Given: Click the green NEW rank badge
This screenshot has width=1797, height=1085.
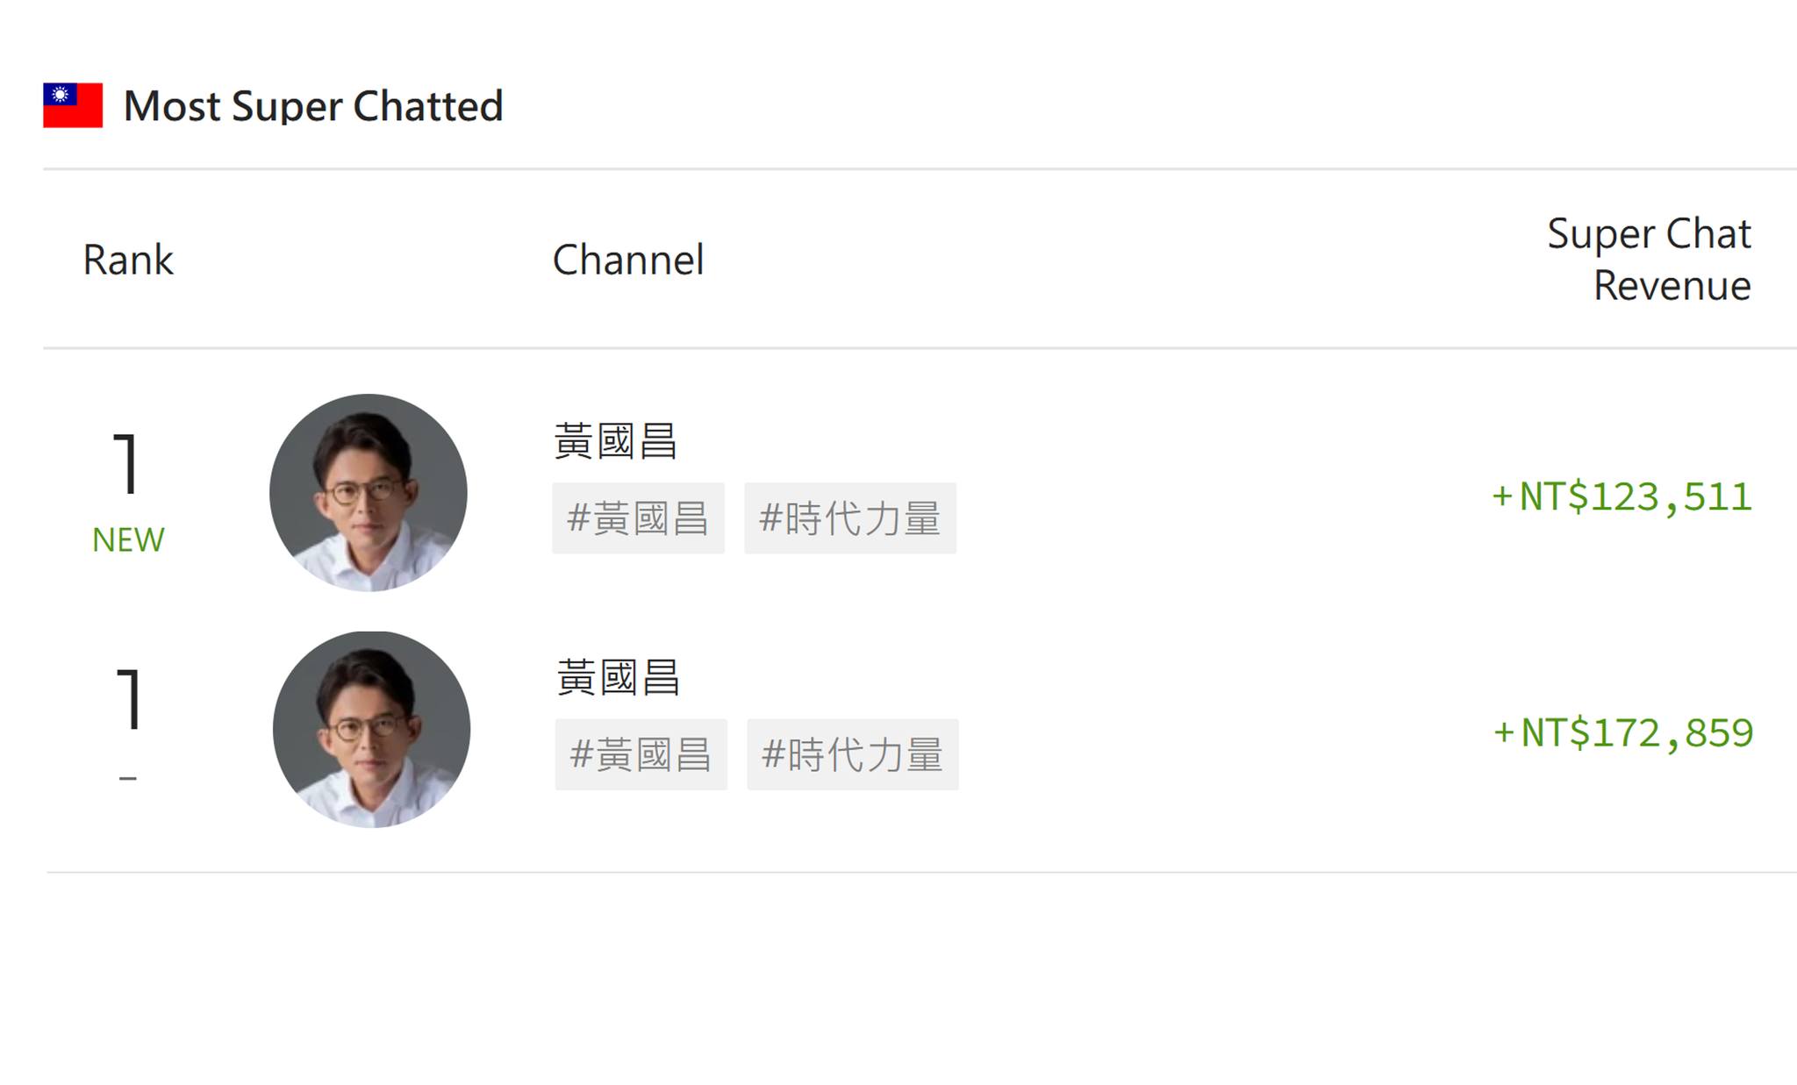Looking at the screenshot, I should tap(128, 540).
